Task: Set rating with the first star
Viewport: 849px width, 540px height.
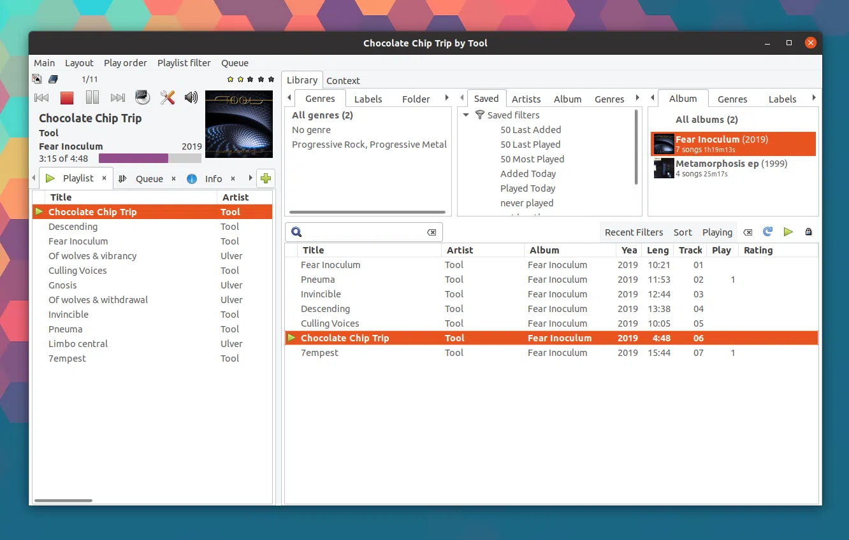Action: (230, 80)
